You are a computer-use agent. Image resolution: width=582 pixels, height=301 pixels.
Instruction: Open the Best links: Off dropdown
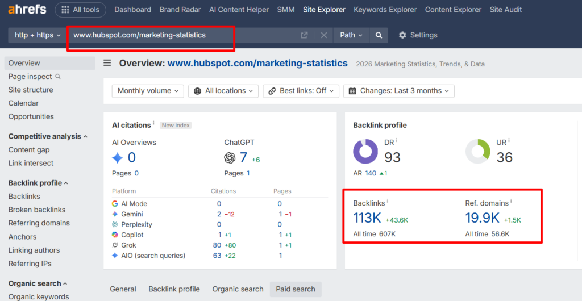coord(301,91)
